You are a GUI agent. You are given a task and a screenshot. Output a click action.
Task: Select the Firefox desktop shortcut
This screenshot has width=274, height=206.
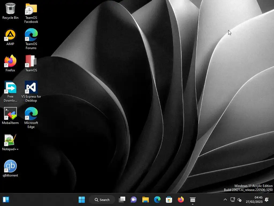tap(10, 63)
